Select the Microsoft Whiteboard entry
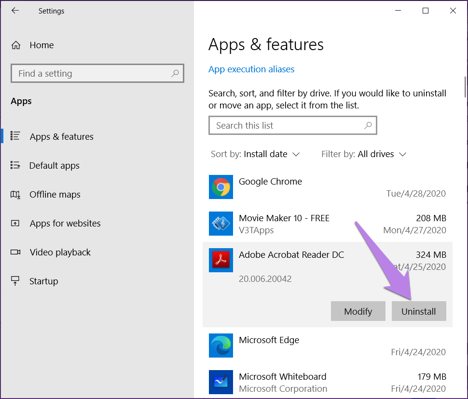The image size is (468, 399). pos(283,377)
